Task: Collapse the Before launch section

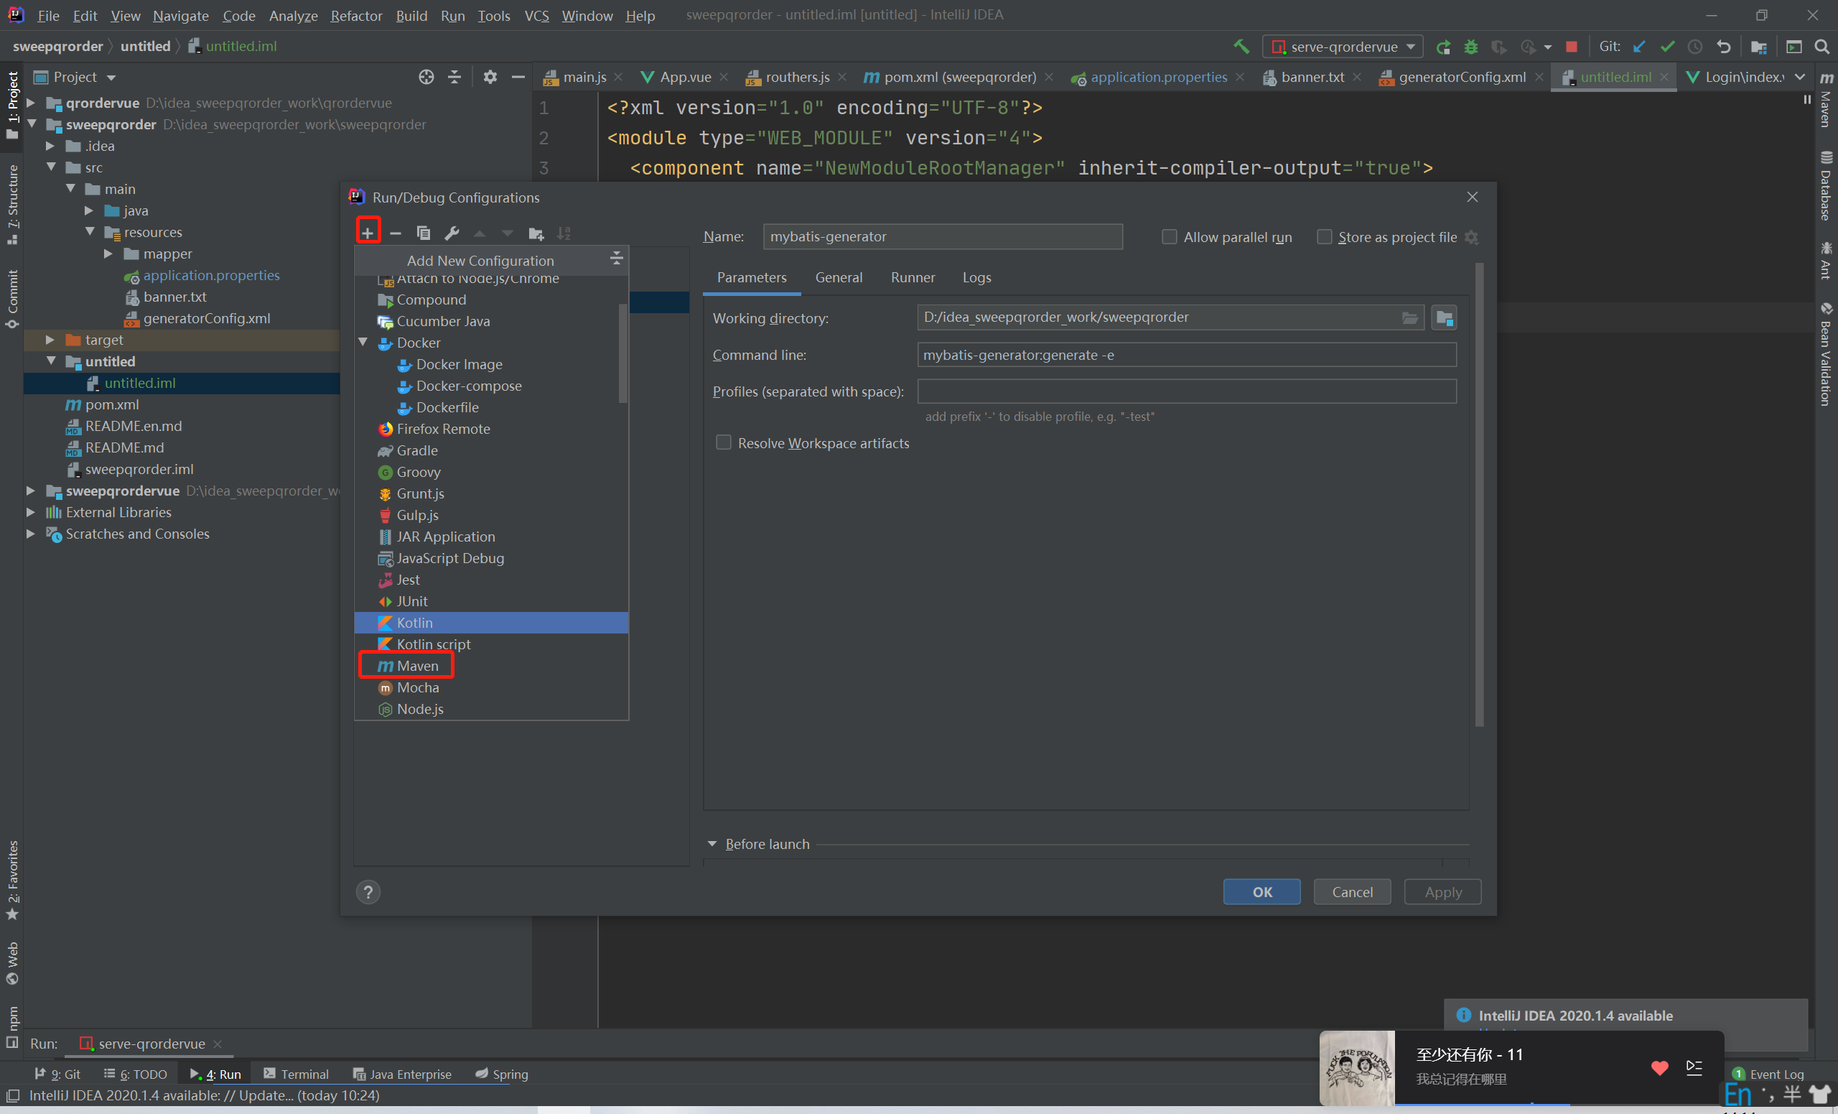Action: [x=712, y=844]
